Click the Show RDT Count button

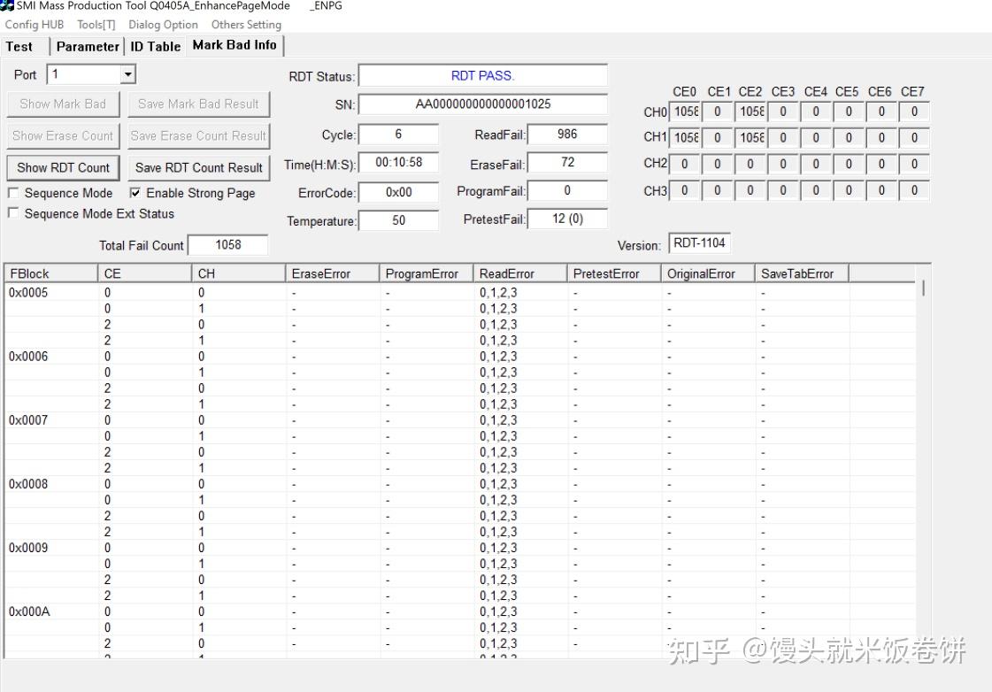pyautogui.click(x=63, y=167)
